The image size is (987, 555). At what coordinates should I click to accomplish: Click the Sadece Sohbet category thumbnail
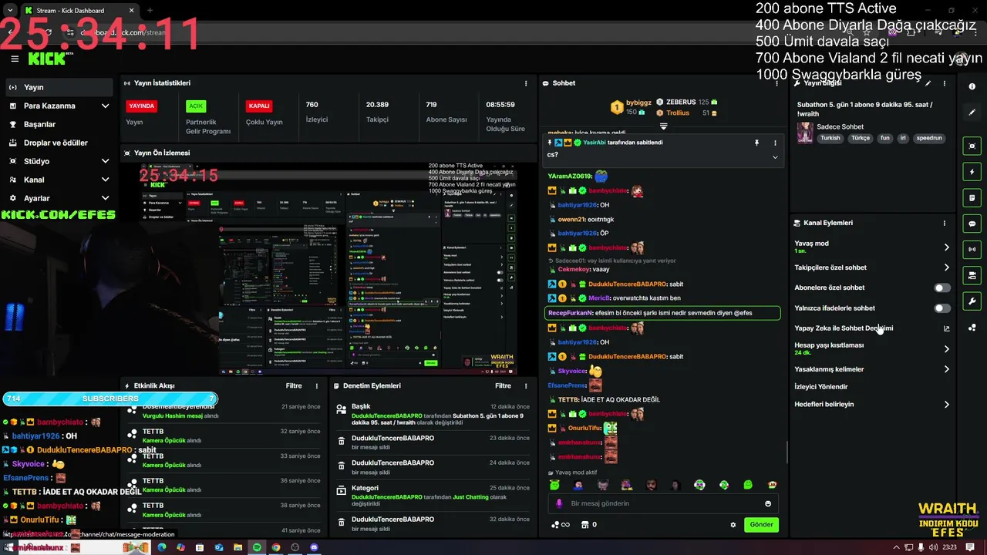[805, 132]
